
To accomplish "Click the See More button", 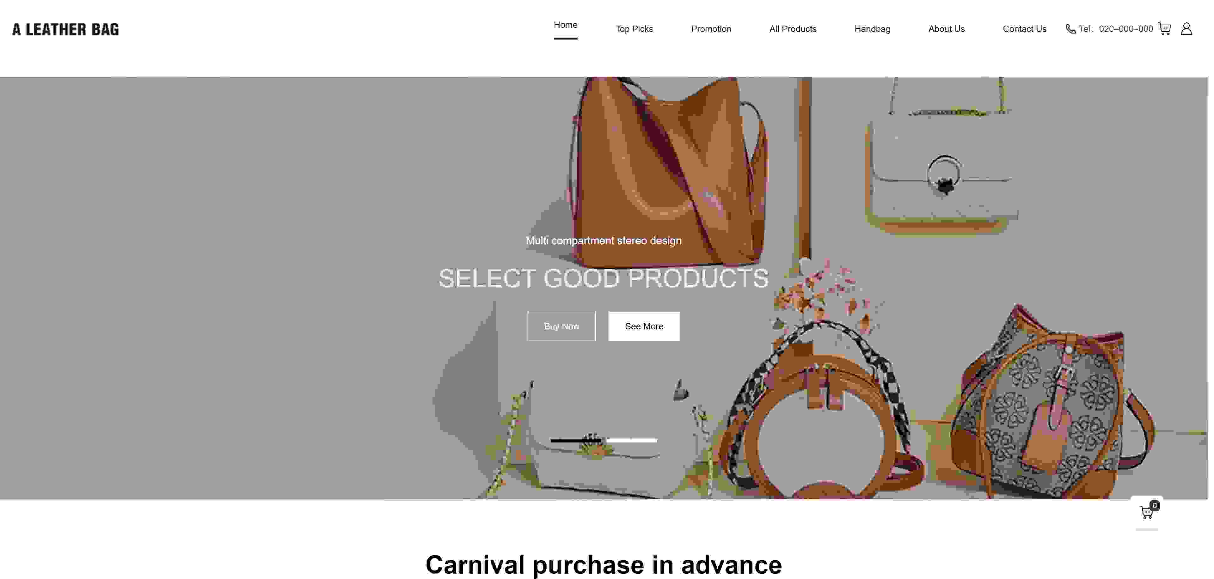I will (x=644, y=326).
